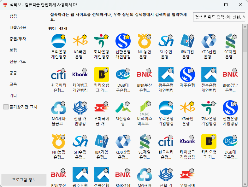Select 신한은행 기업뱅킹 icon
Viewport: 248px width, 187px height.
[230, 108]
